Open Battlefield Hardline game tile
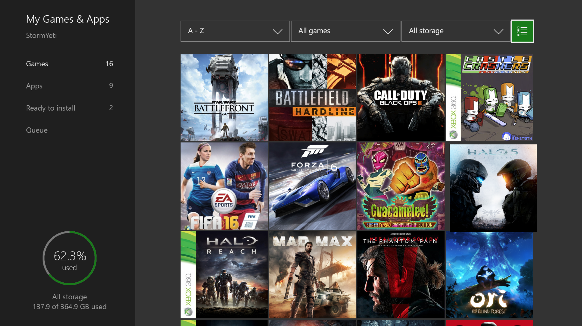The width and height of the screenshot is (582, 326). [312, 97]
